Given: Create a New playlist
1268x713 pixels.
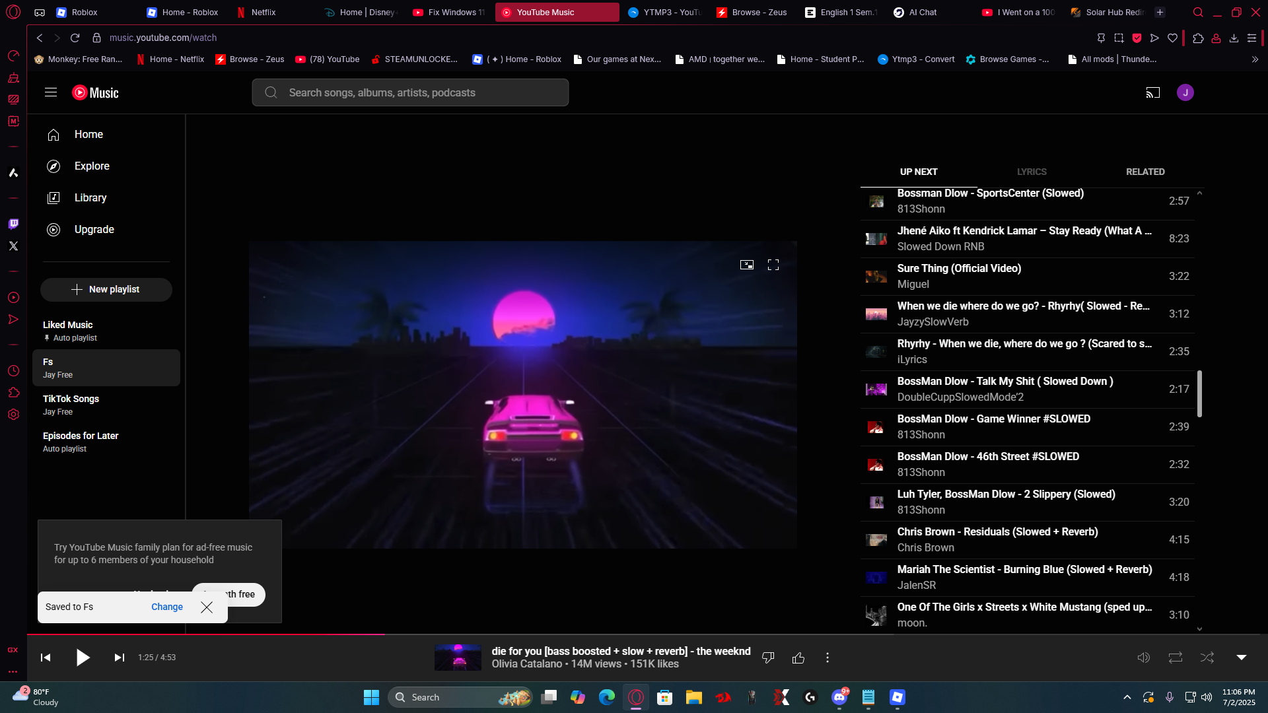Looking at the screenshot, I should [106, 290].
